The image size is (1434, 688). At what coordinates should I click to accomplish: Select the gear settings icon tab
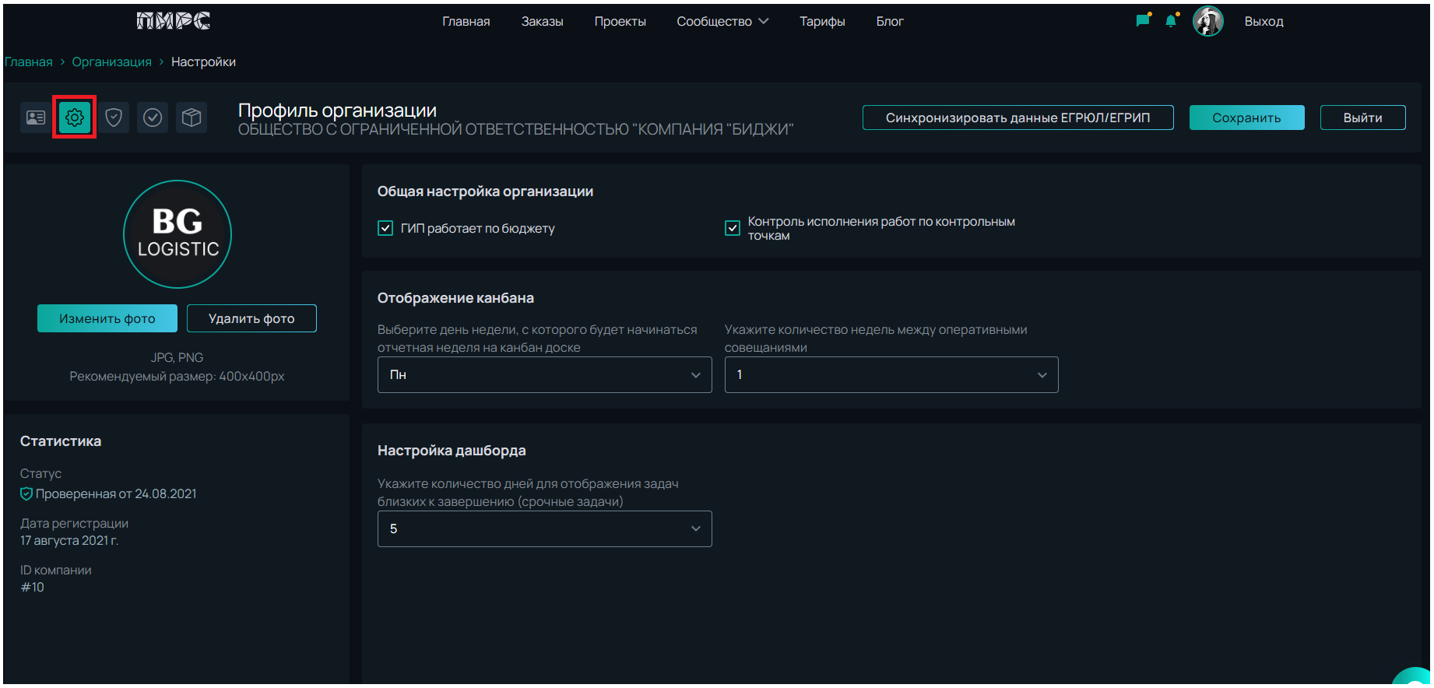[x=75, y=118]
